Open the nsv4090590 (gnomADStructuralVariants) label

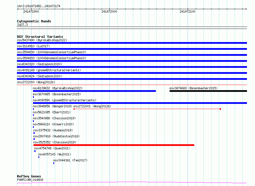(64, 100)
